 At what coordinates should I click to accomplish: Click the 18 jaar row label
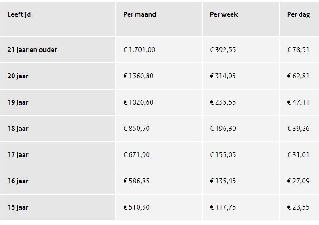click(18, 129)
